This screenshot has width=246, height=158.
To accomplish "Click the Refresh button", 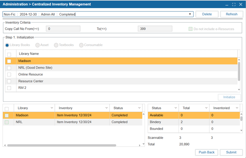I will 232,14.
